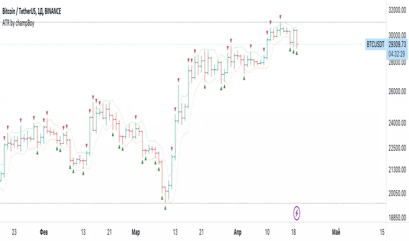Click the 15 date label at the far right
The image size is (409, 241).
[382, 232]
